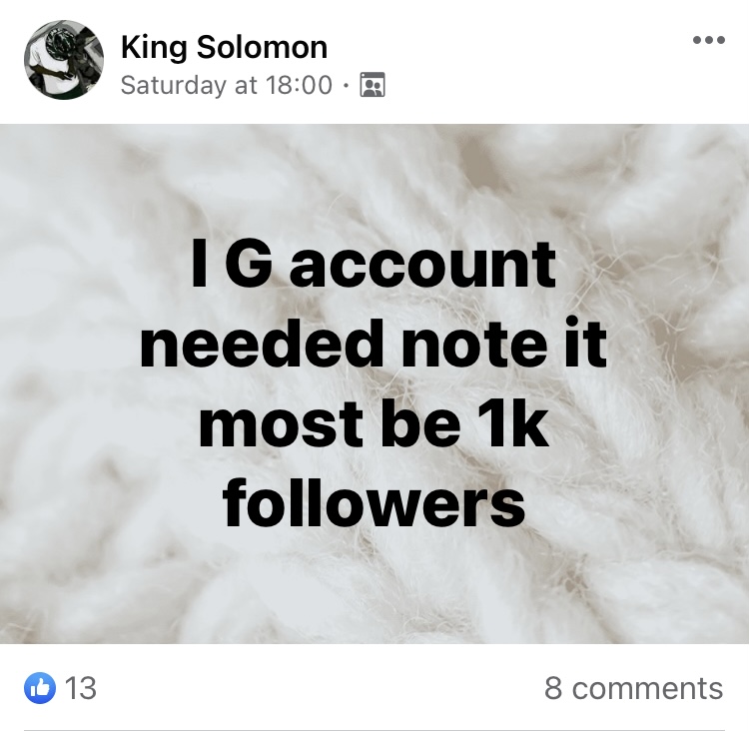The width and height of the screenshot is (749, 731).
Task: Open King Solomon's profile picture
Action: [64, 60]
